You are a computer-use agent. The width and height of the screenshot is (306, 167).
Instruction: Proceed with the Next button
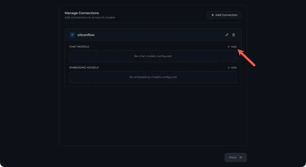[x=235, y=157]
